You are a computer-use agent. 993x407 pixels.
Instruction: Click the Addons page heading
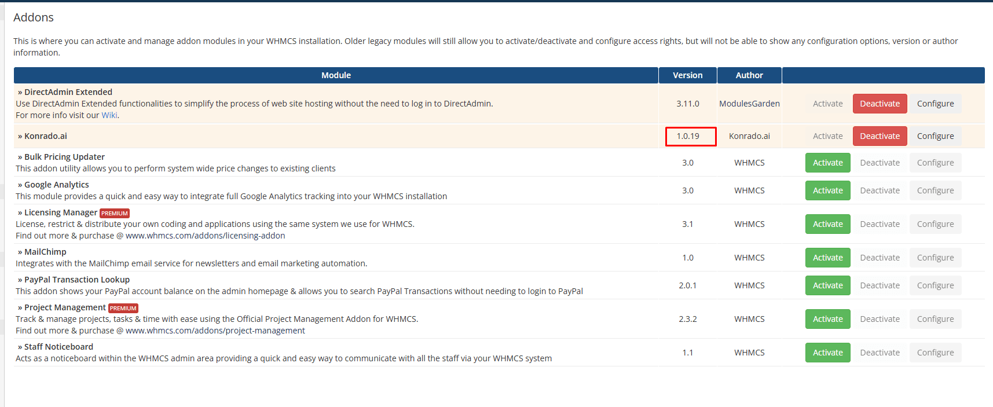34,17
